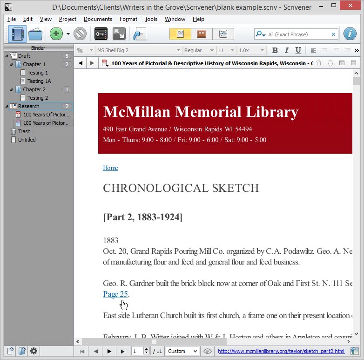Follow the Page 25 link
Image resolution: width=364 pixels, height=360 pixels.
(x=115, y=294)
